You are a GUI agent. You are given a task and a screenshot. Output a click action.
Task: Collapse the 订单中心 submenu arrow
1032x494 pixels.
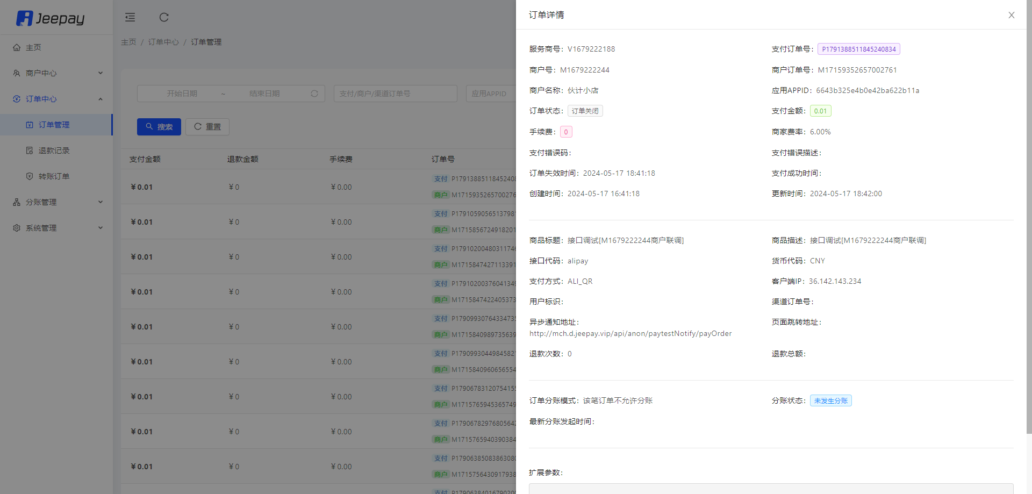click(101, 99)
